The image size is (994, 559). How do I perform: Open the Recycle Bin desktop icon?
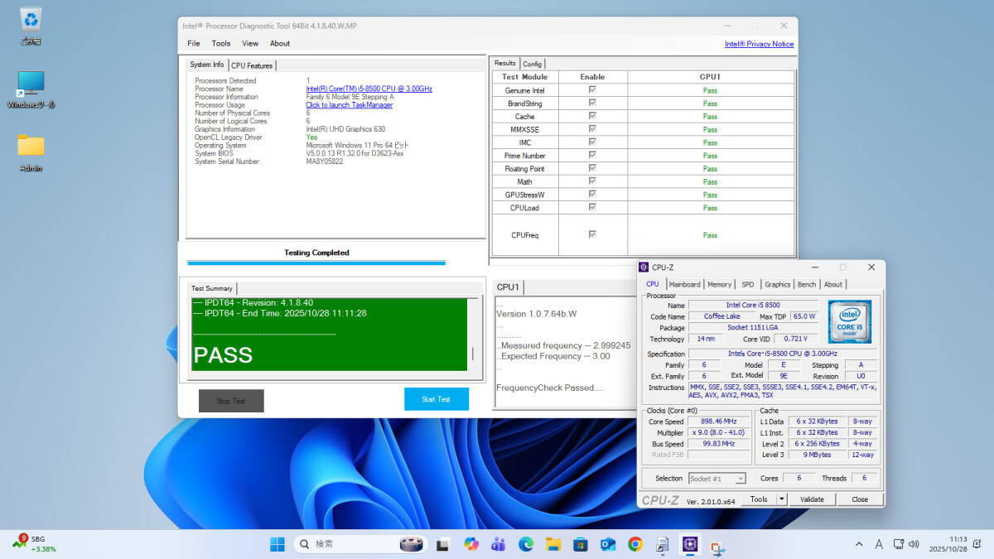click(x=31, y=20)
